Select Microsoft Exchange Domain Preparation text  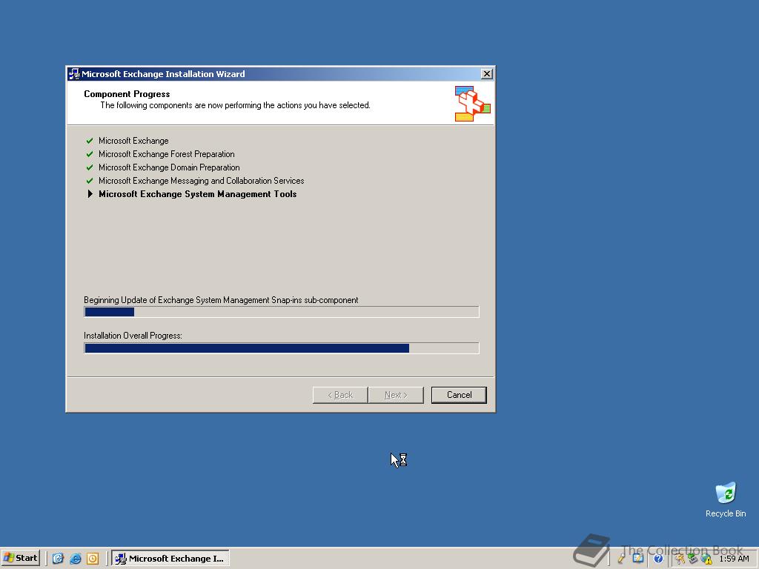[x=169, y=167]
